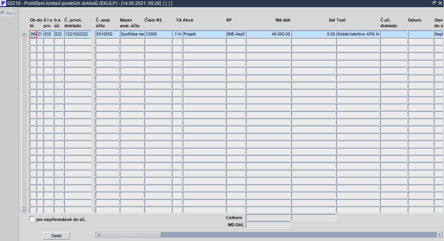Open the Detail button
444x241 pixels.
click(56, 236)
